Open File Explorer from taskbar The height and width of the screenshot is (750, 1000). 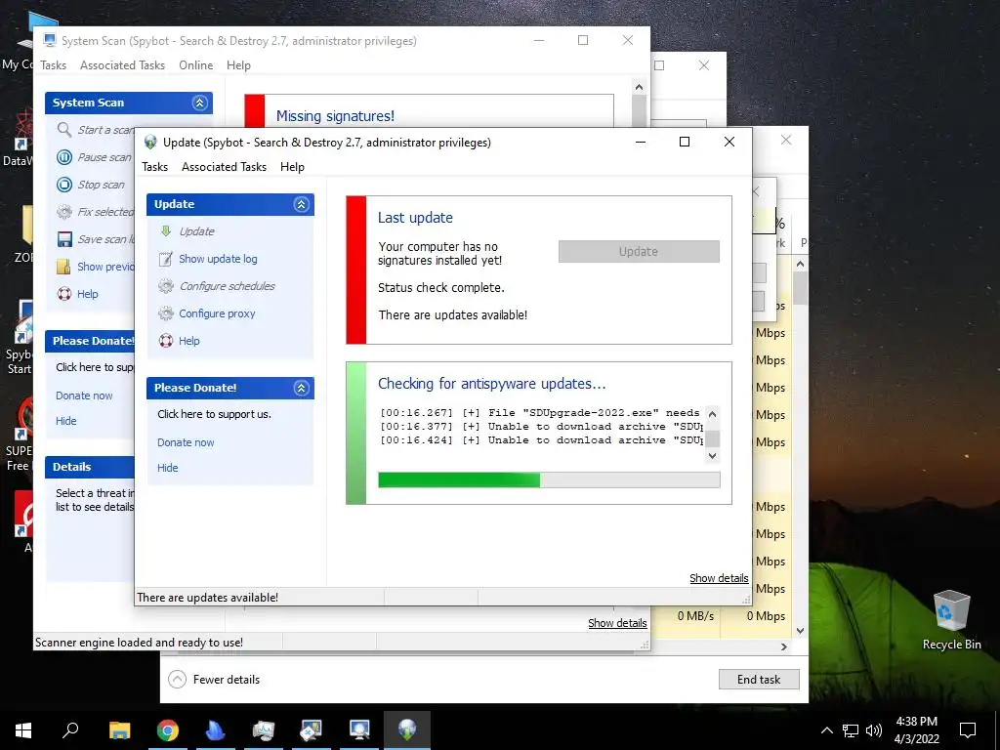click(x=119, y=729)
